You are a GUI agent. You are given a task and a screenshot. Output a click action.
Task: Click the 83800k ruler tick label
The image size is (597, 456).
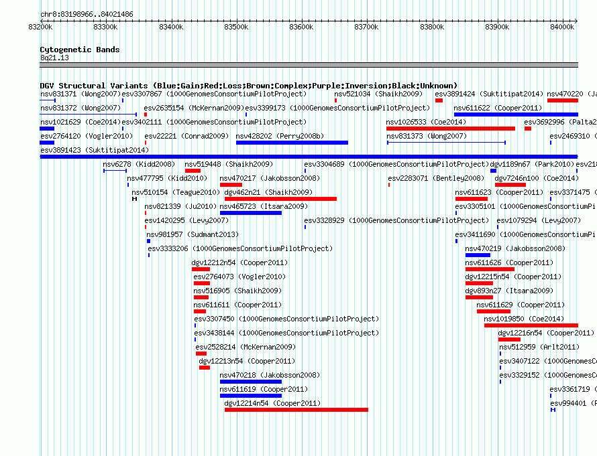point(432,27)
